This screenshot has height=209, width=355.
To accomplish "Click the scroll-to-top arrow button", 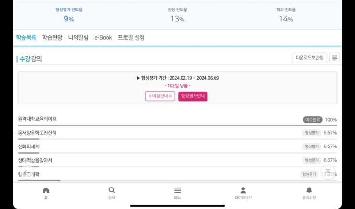I will [x=328, y=172].
